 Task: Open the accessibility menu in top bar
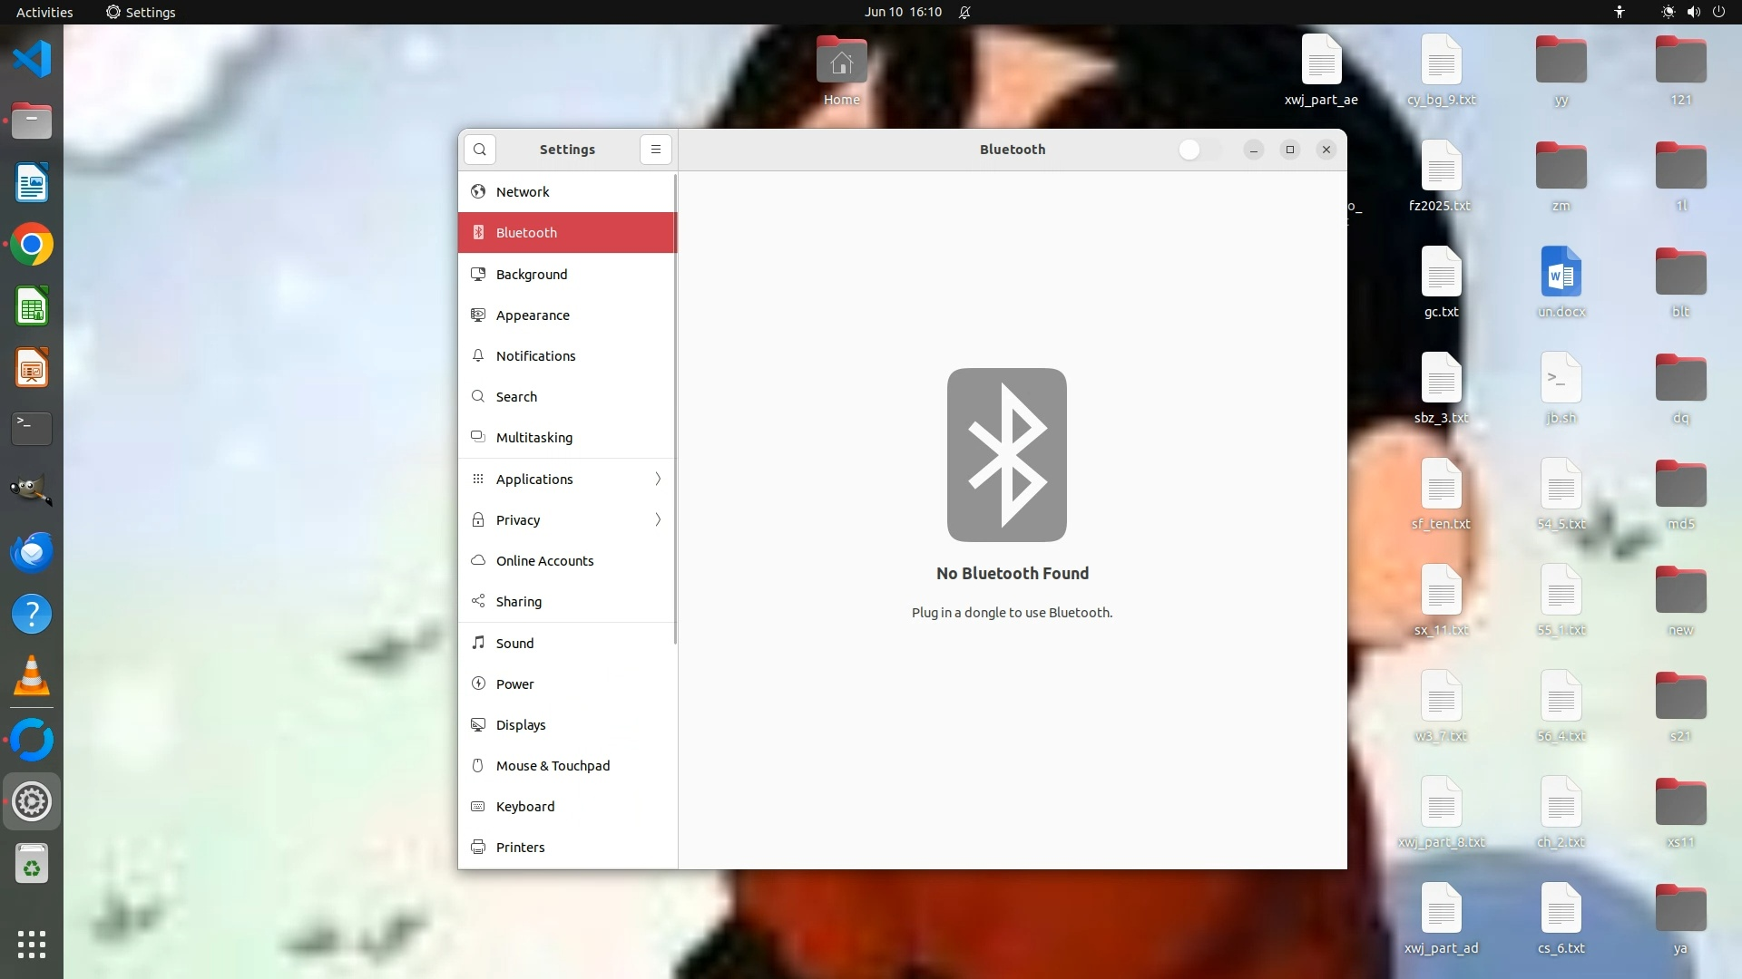click(x=1620, y=12)
